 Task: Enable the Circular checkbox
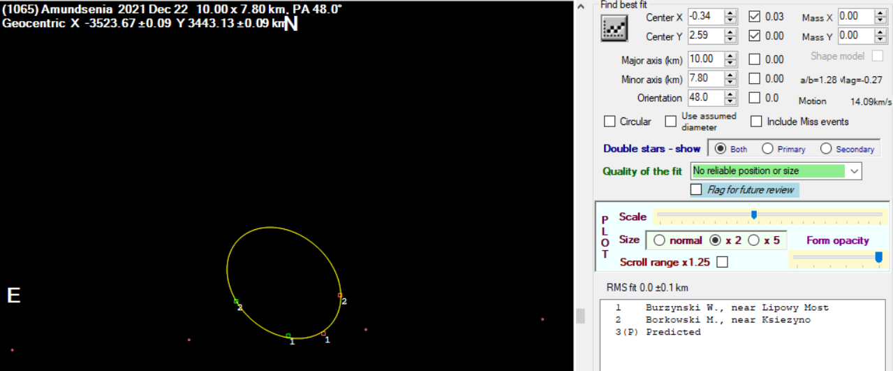610,122
